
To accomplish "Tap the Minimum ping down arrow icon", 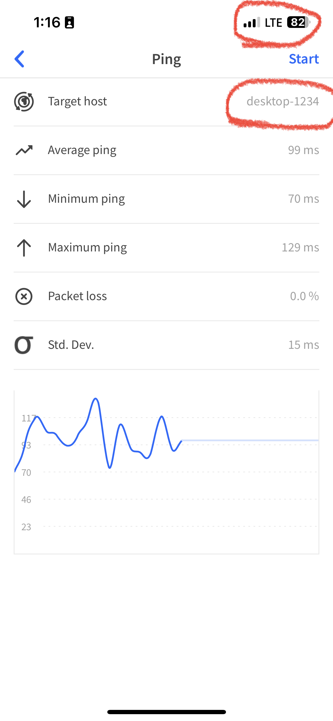I will (24, 199).
